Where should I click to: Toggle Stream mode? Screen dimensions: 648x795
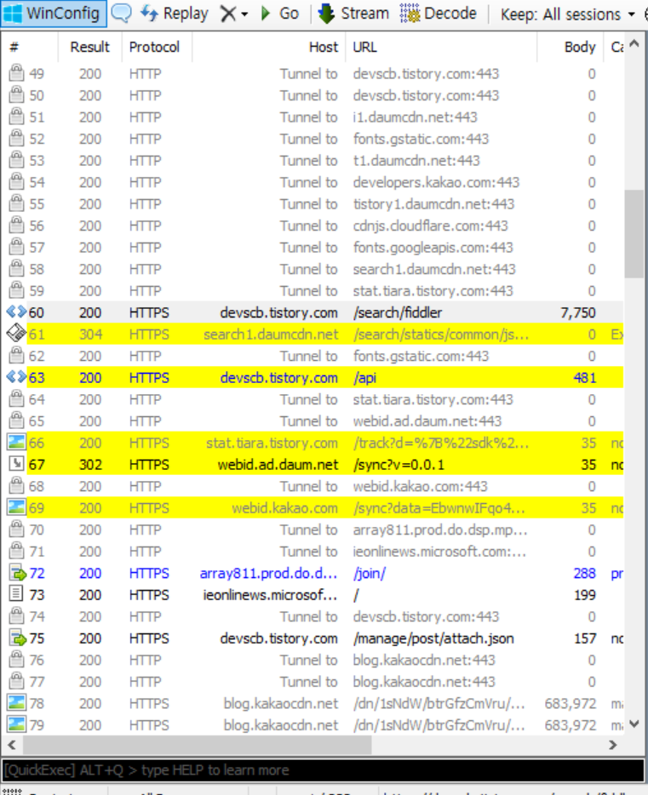[x=354, y=14]
